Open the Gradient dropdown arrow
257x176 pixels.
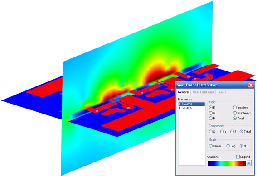point(249,163)
